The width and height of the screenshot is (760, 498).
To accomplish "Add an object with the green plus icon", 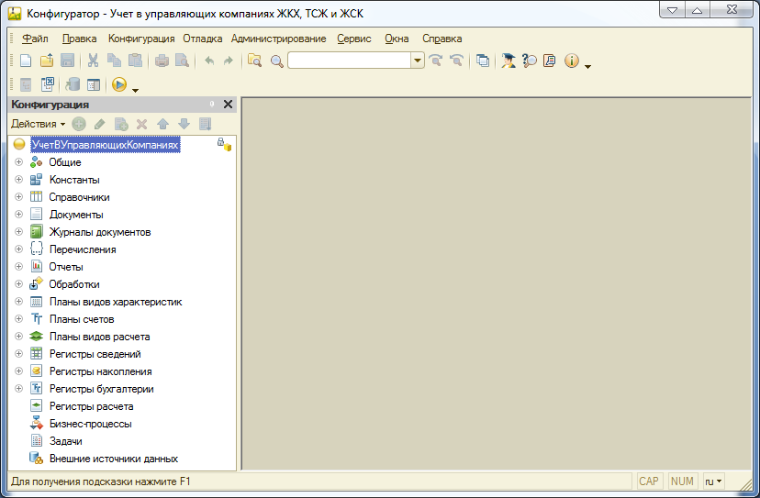I will point(79,124).
